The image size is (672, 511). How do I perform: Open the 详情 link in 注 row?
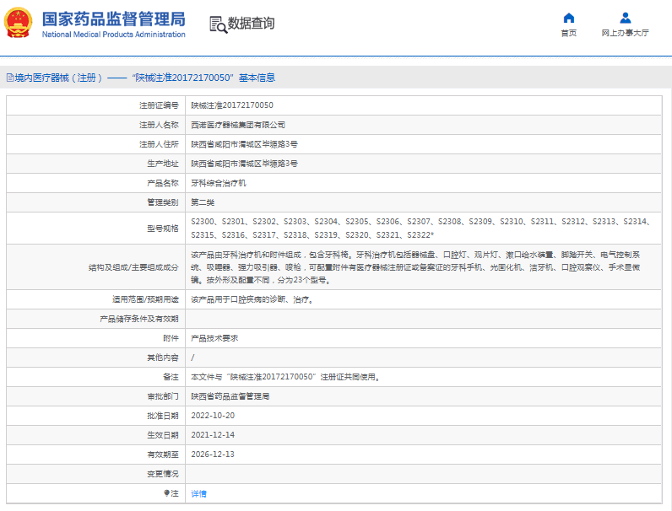point(198,493)
